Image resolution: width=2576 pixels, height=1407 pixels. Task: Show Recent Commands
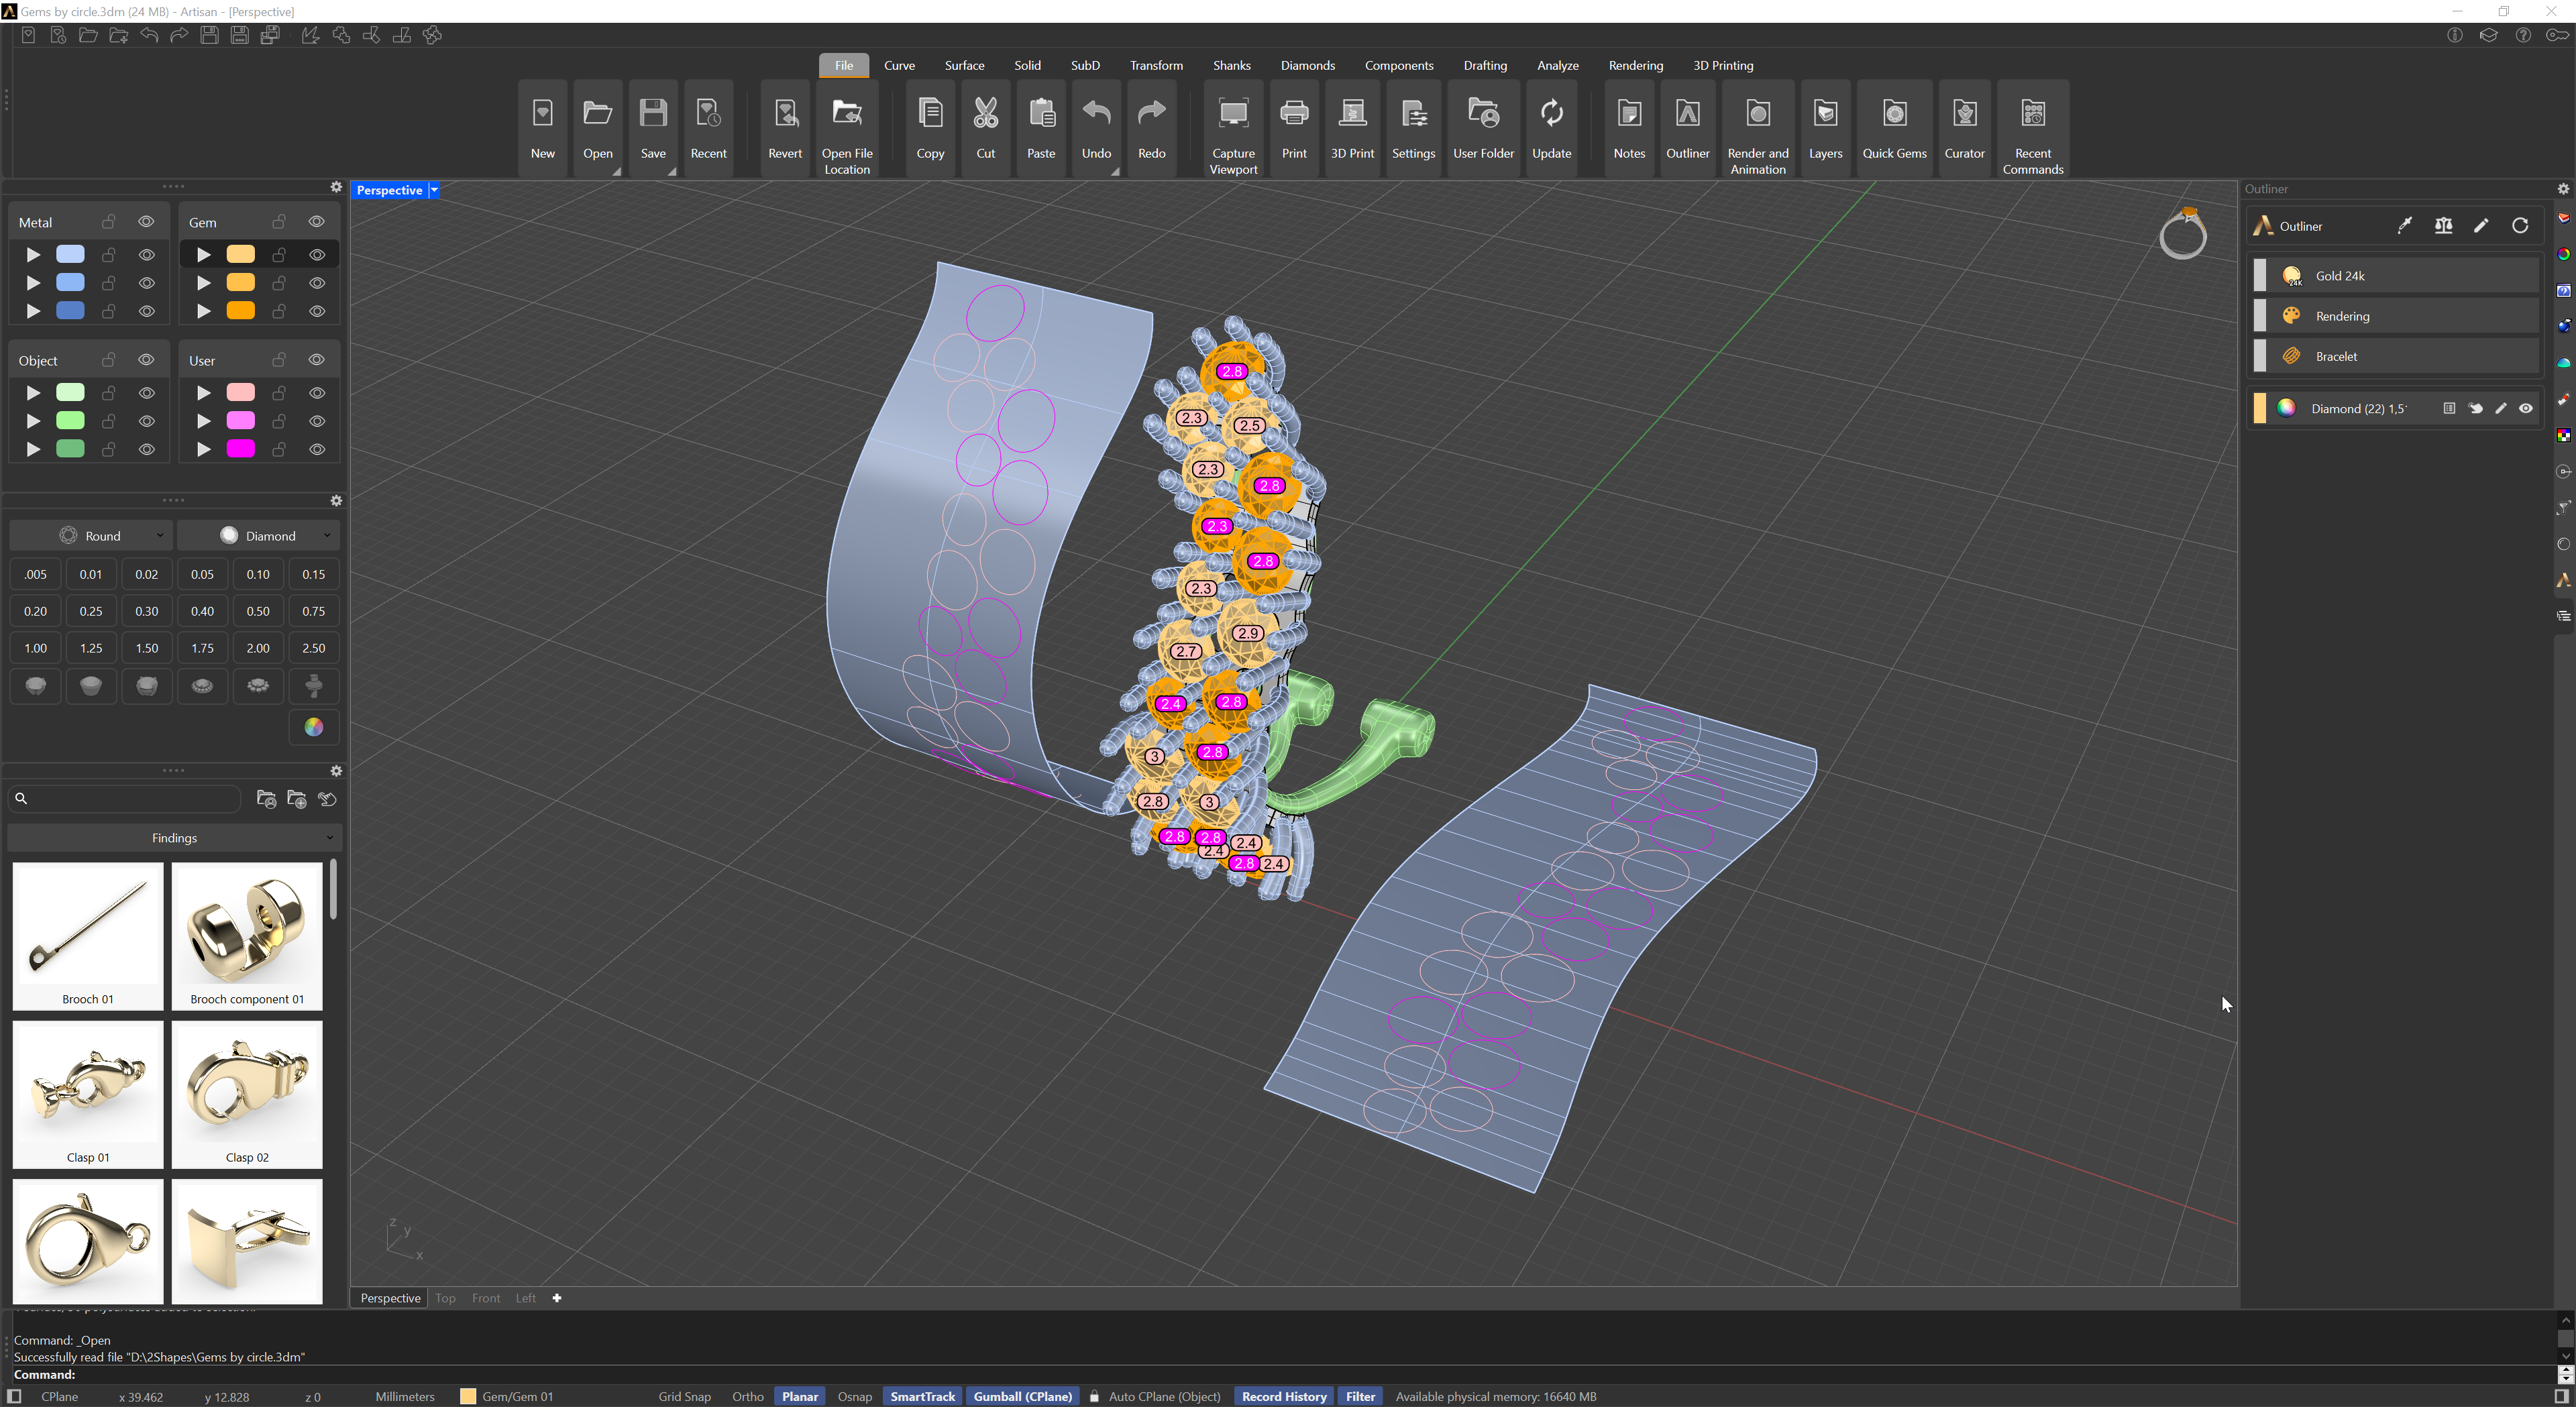[2032, 128]
